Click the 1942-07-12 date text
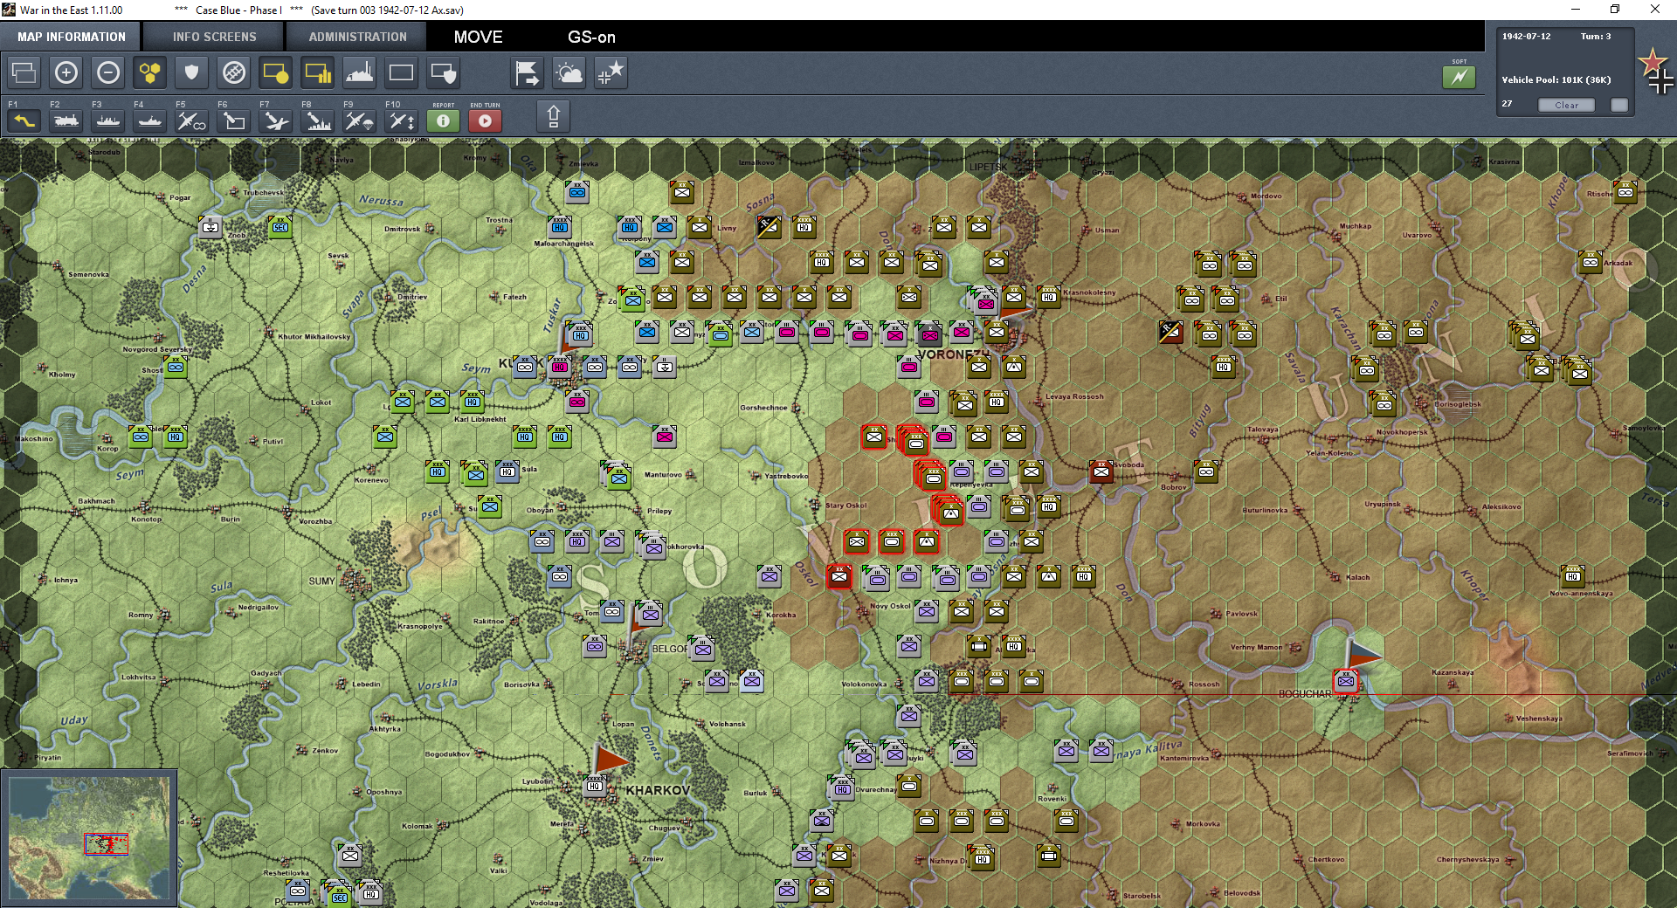The width and height of the screenshot is (1677, 908). coord(1526,37)
